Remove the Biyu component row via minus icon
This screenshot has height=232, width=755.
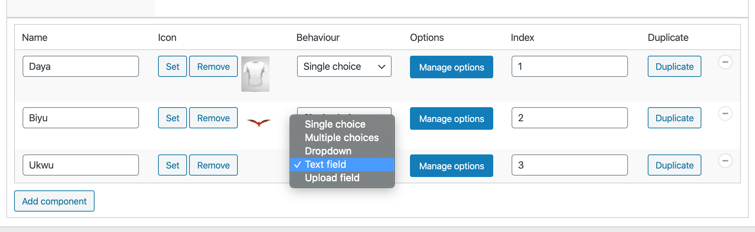tap(725, 114)
